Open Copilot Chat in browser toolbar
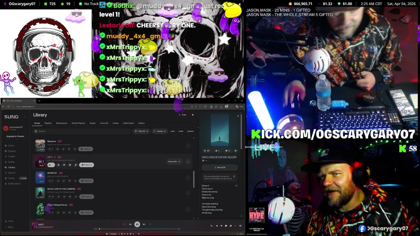The height and width of the screenshot is (236, 420). (240, 106)
